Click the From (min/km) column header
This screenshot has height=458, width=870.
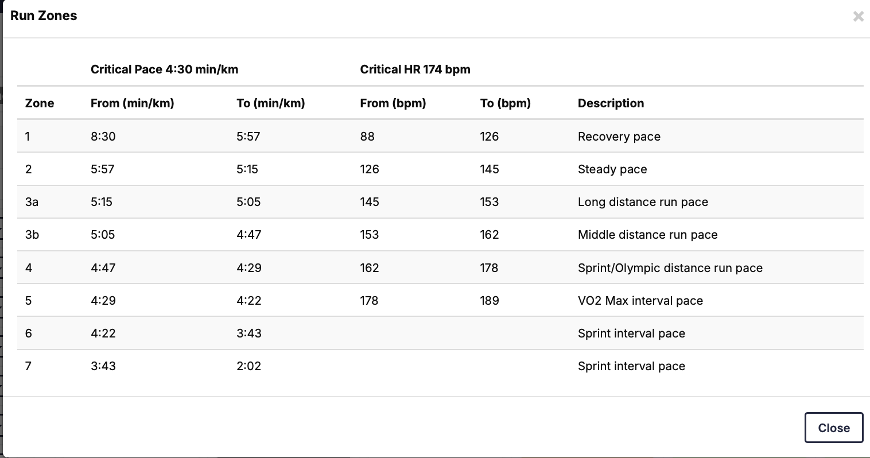pyautogui.click(x=132, y=103)
